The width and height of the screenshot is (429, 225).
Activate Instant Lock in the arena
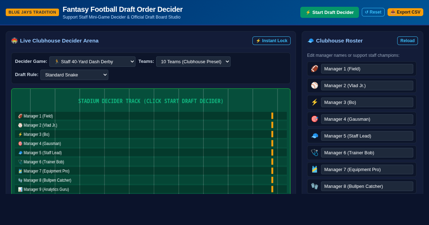tap(271, 41)
